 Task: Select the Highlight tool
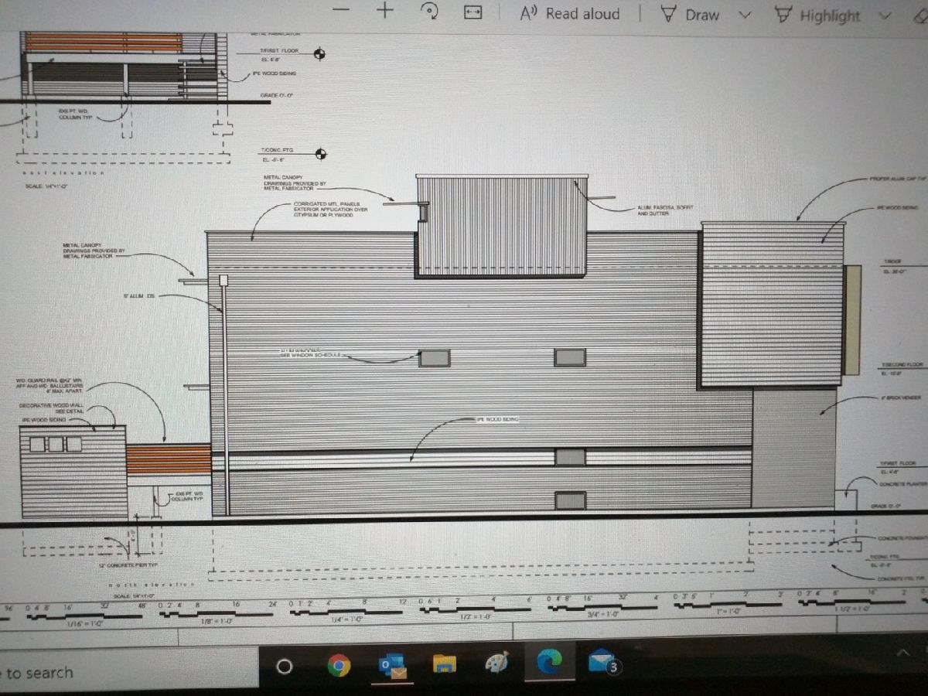coord(817,15)
